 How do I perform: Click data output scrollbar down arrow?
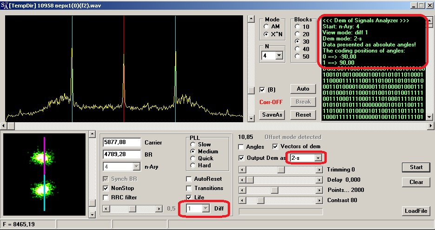(x=429, y=117)
